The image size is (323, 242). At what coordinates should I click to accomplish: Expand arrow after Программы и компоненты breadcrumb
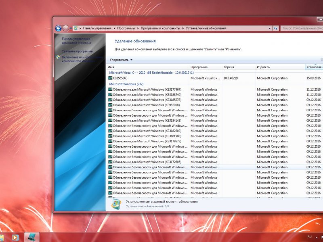point(183,28)
